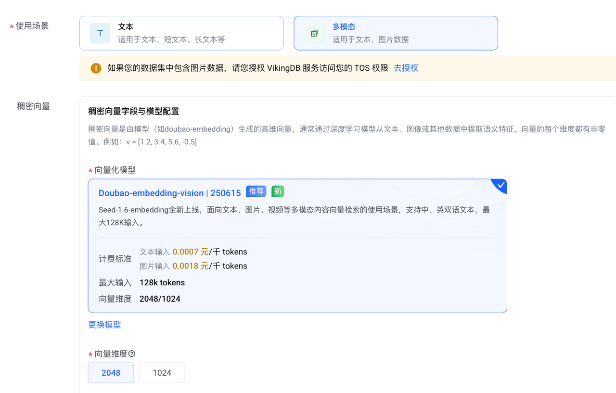Click the 稠密向量字段与模型配置 heading
The height and width of the screenshot is (393, 616).
pos(133,112)
